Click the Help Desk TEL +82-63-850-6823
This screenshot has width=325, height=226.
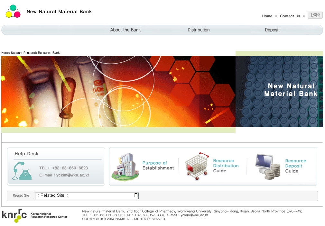pos(63,168)
